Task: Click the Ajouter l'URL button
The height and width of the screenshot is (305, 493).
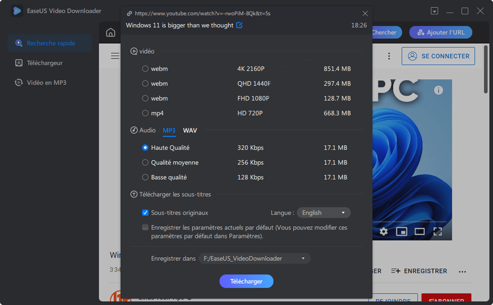Action: [x=440, y=32]
